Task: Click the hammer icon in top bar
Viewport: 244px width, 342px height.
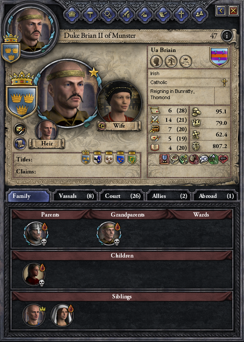Action: coord(90,14)
